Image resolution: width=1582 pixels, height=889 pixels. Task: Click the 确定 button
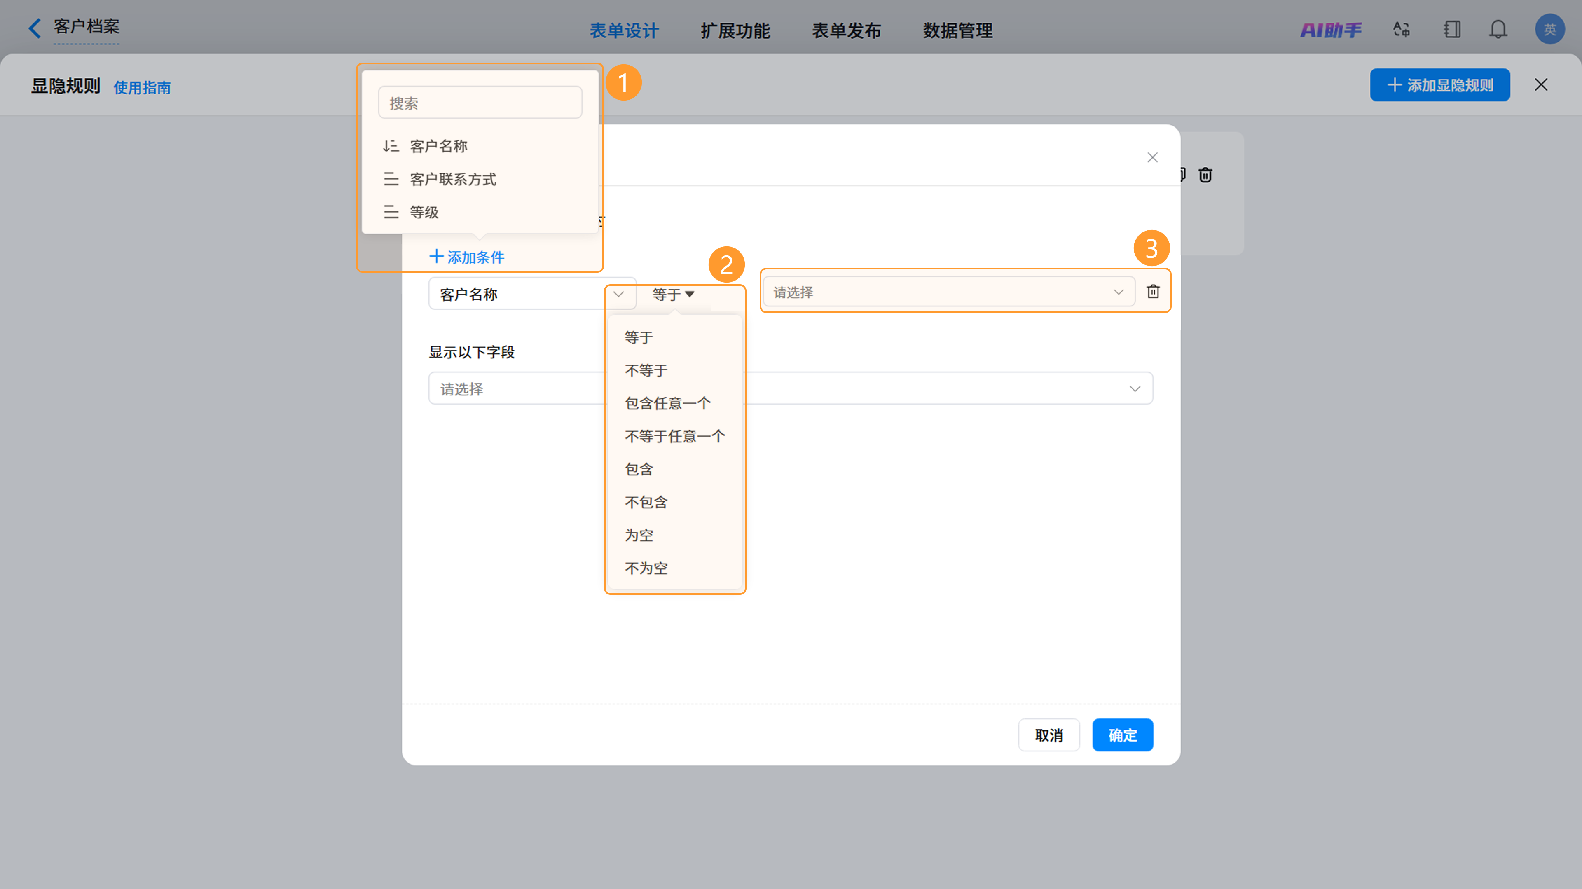coord(1123,735)
